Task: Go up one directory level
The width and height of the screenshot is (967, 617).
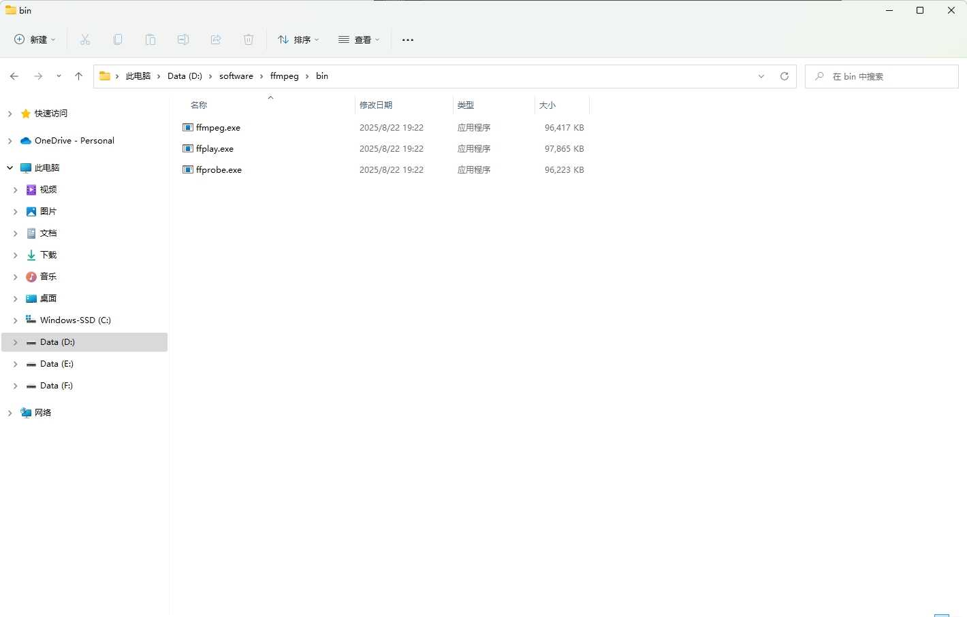Action: coord(78,76)
